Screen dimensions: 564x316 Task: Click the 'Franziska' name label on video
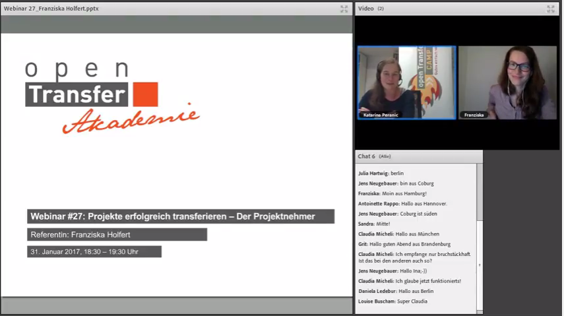coord(474,115)
